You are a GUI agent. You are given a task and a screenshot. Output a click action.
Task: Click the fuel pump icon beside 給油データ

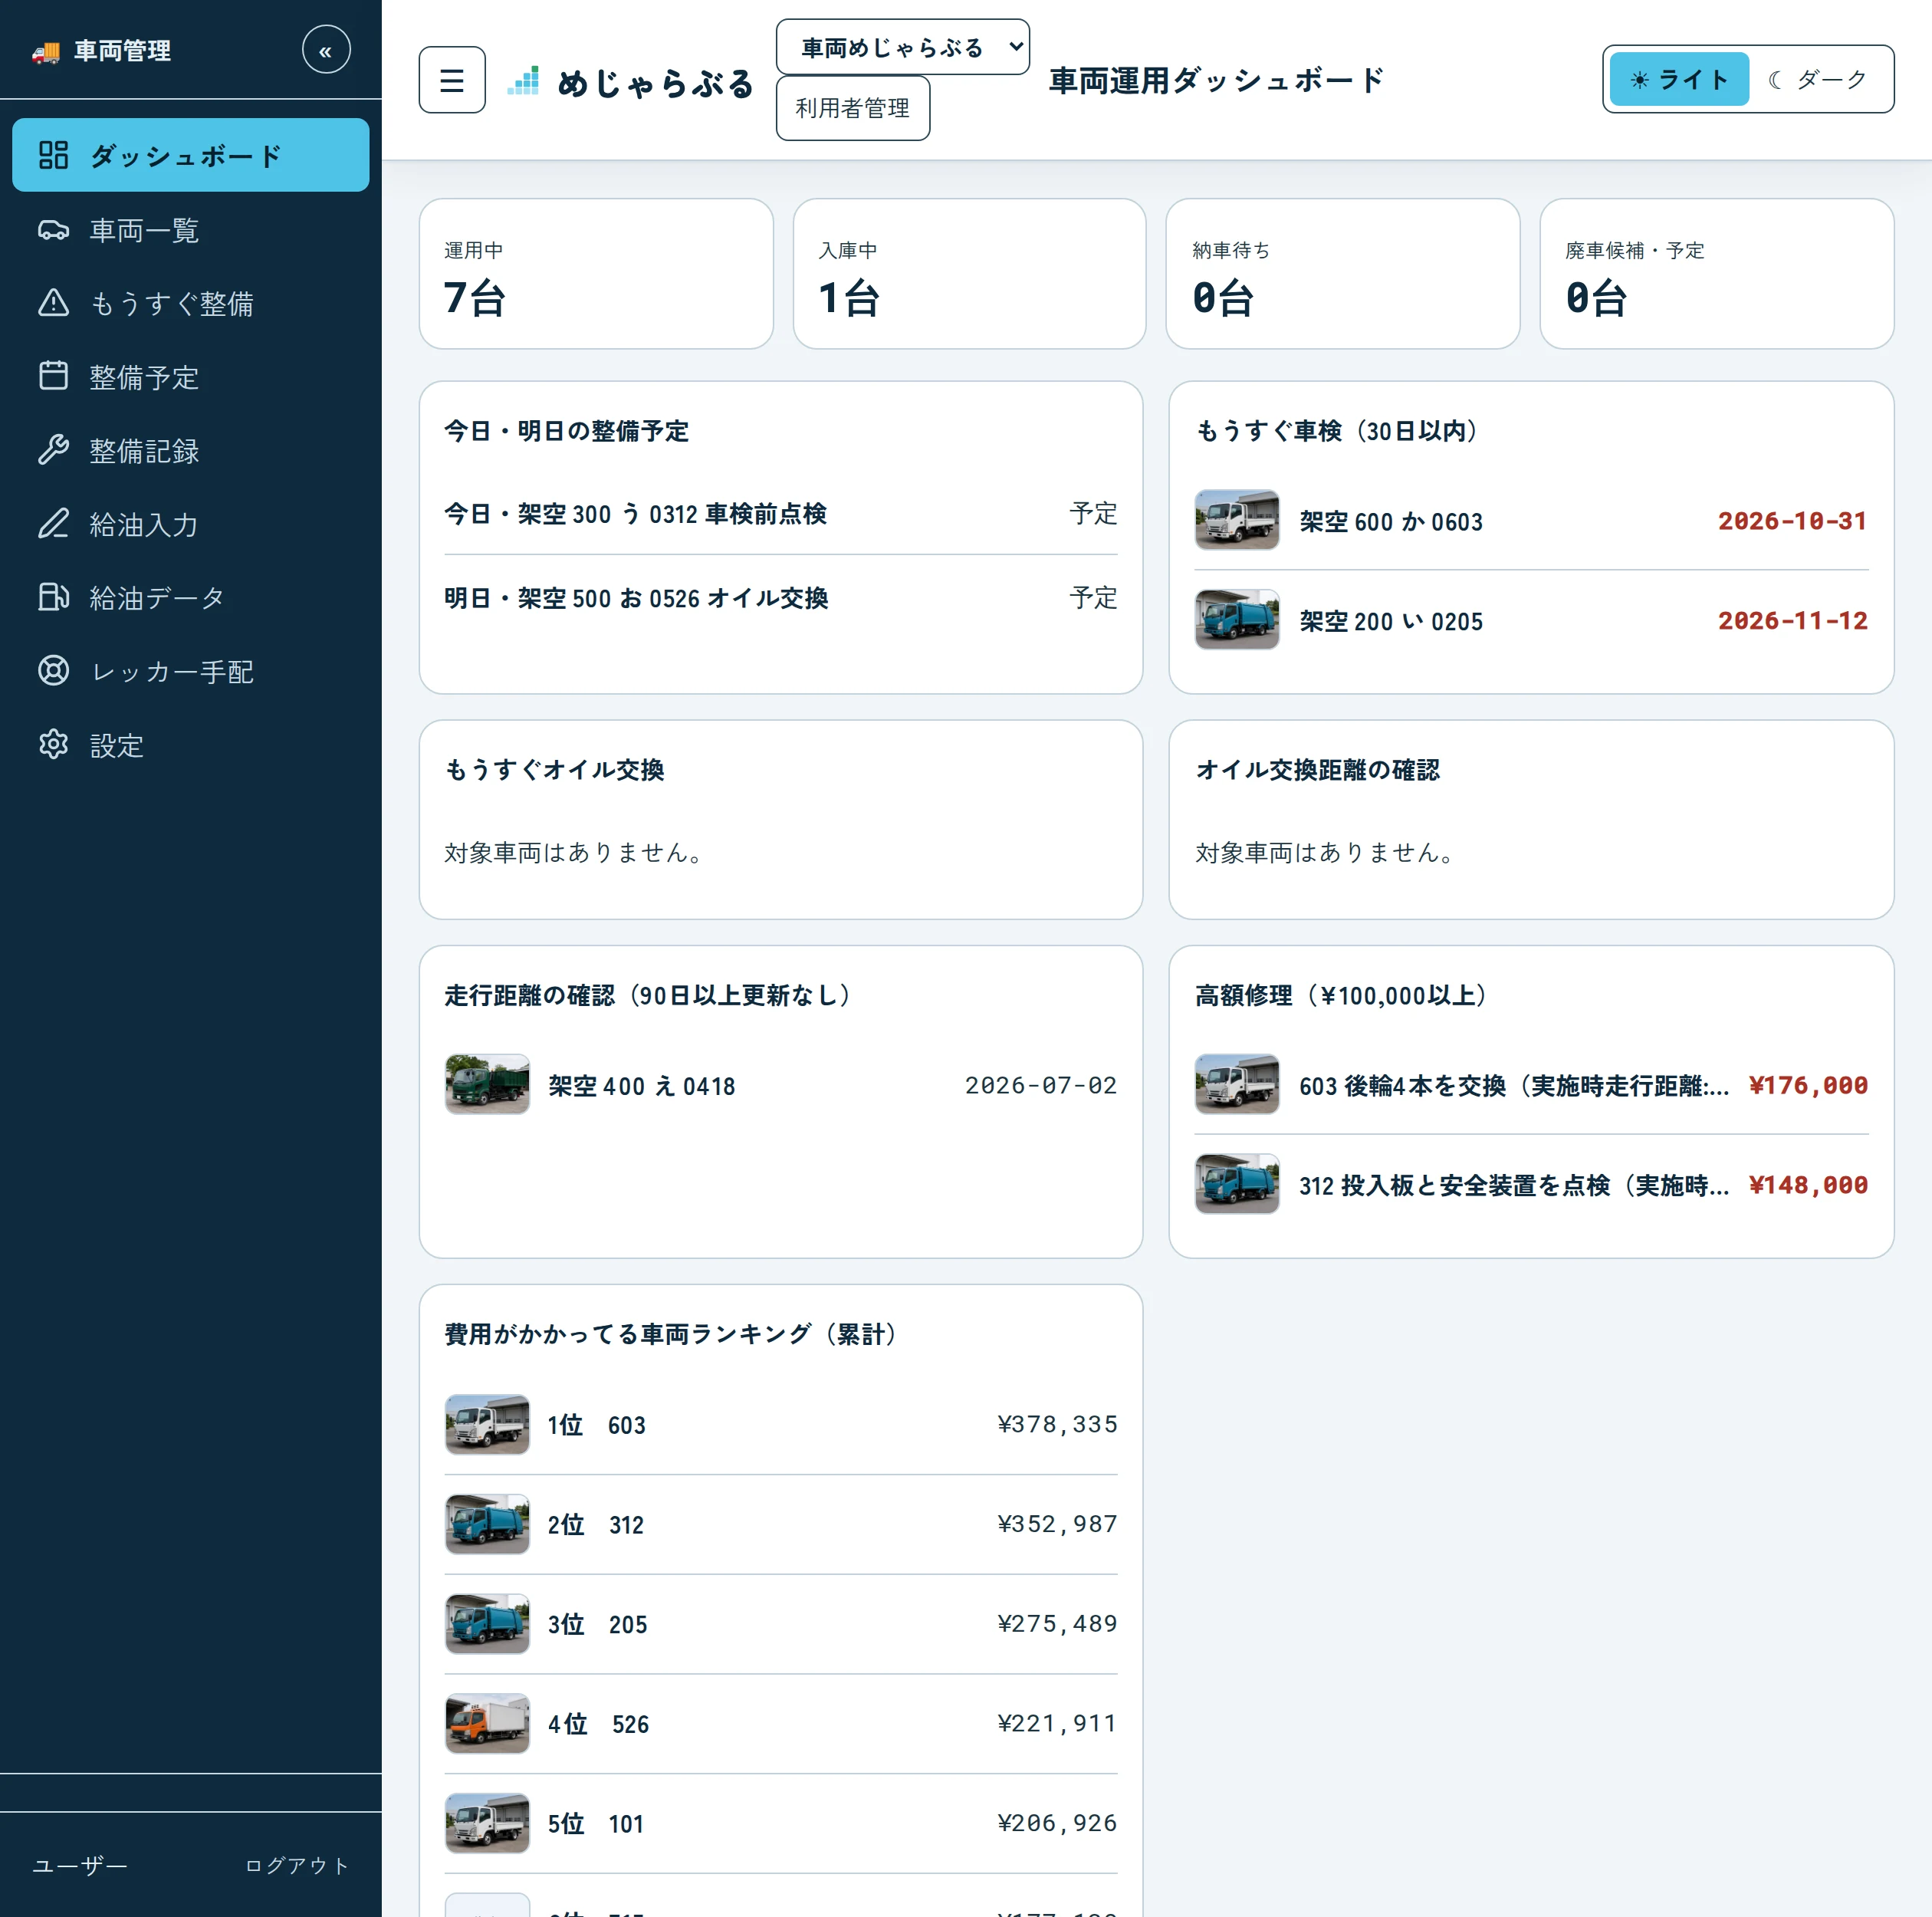click(x=53, y=597)
